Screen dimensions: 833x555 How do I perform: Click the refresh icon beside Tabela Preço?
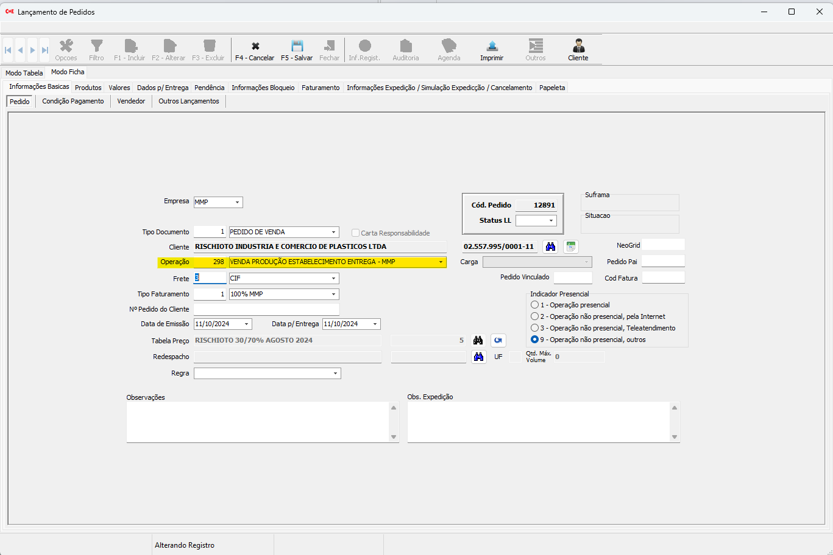coord(498,340)
